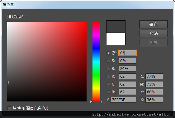Screen dimensions: 175x118
Task: Click the saturation field showing 0%
Action: [x=127, y=61]
